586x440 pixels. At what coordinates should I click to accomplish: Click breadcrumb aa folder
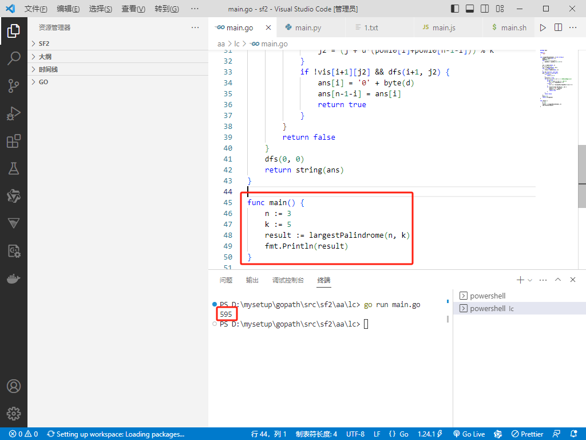click(x=221, y=44)
